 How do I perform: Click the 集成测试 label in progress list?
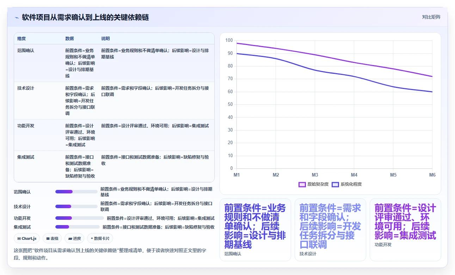click(22, 227)
